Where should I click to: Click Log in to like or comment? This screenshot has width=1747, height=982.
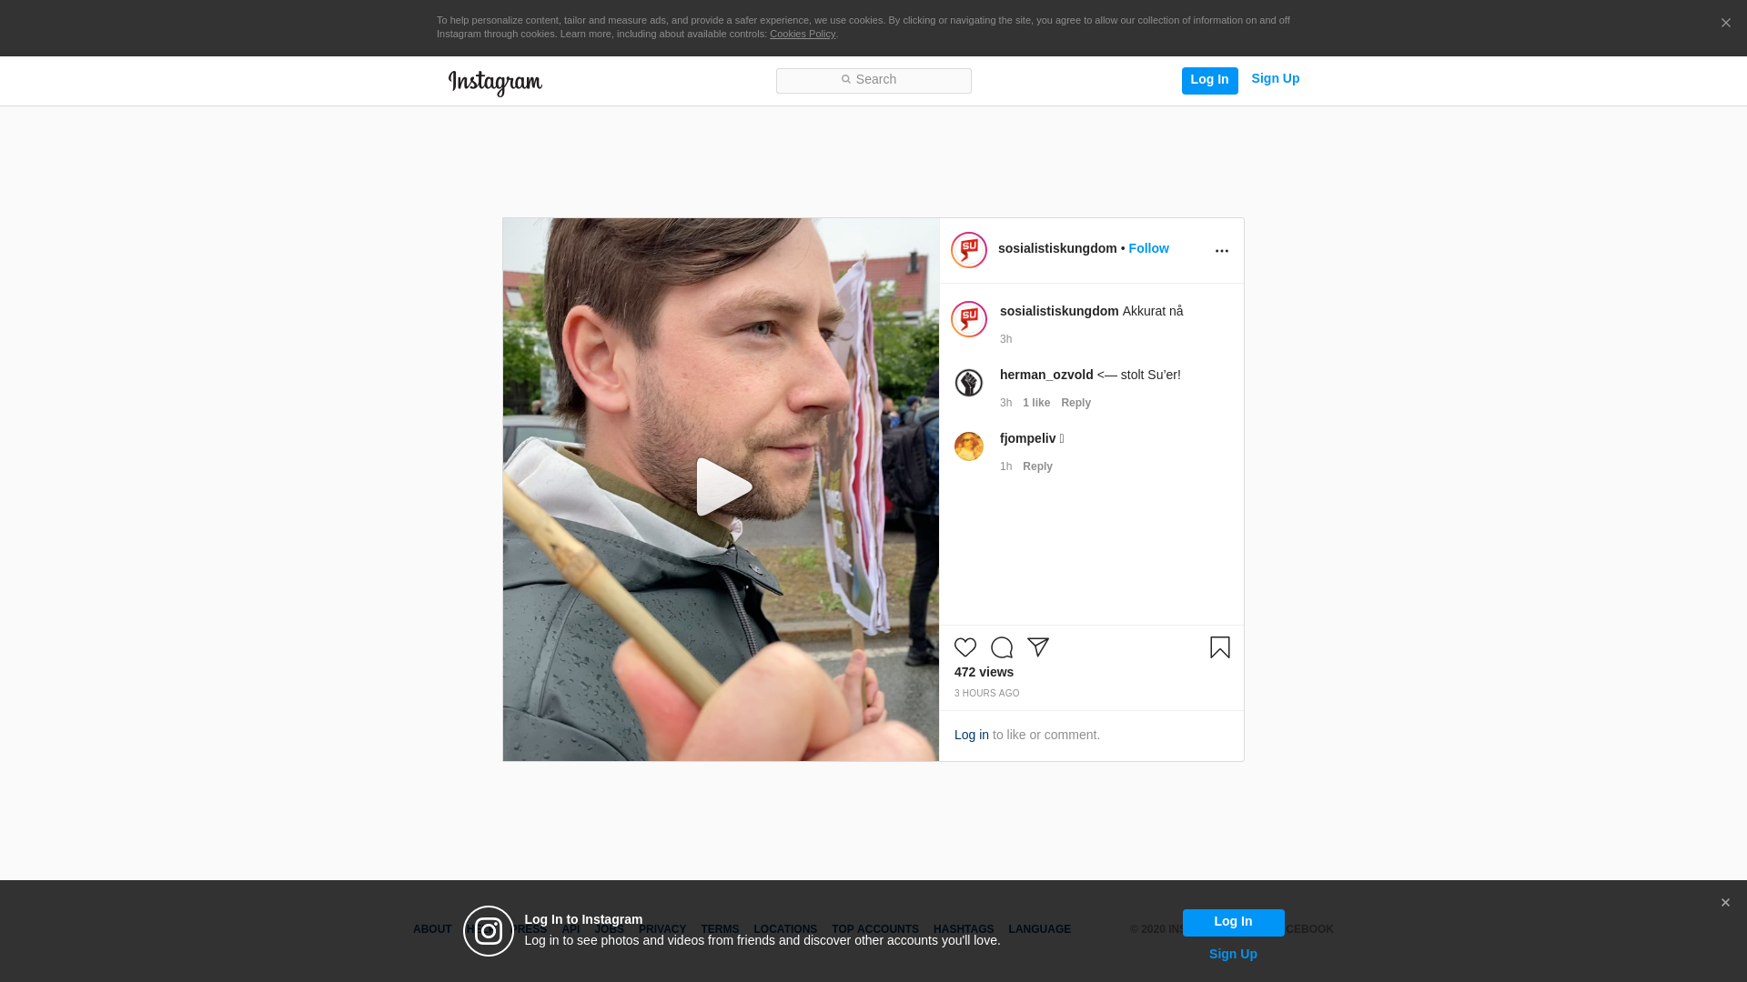[x=972, y=735]
